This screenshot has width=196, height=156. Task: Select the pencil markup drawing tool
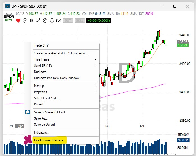click(38, 20)
